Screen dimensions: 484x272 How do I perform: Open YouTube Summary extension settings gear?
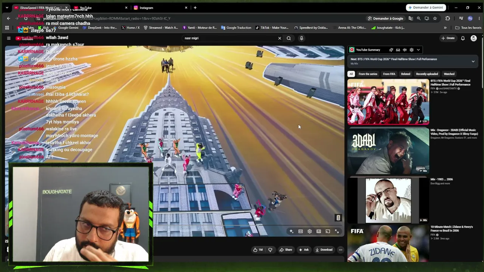411,50
